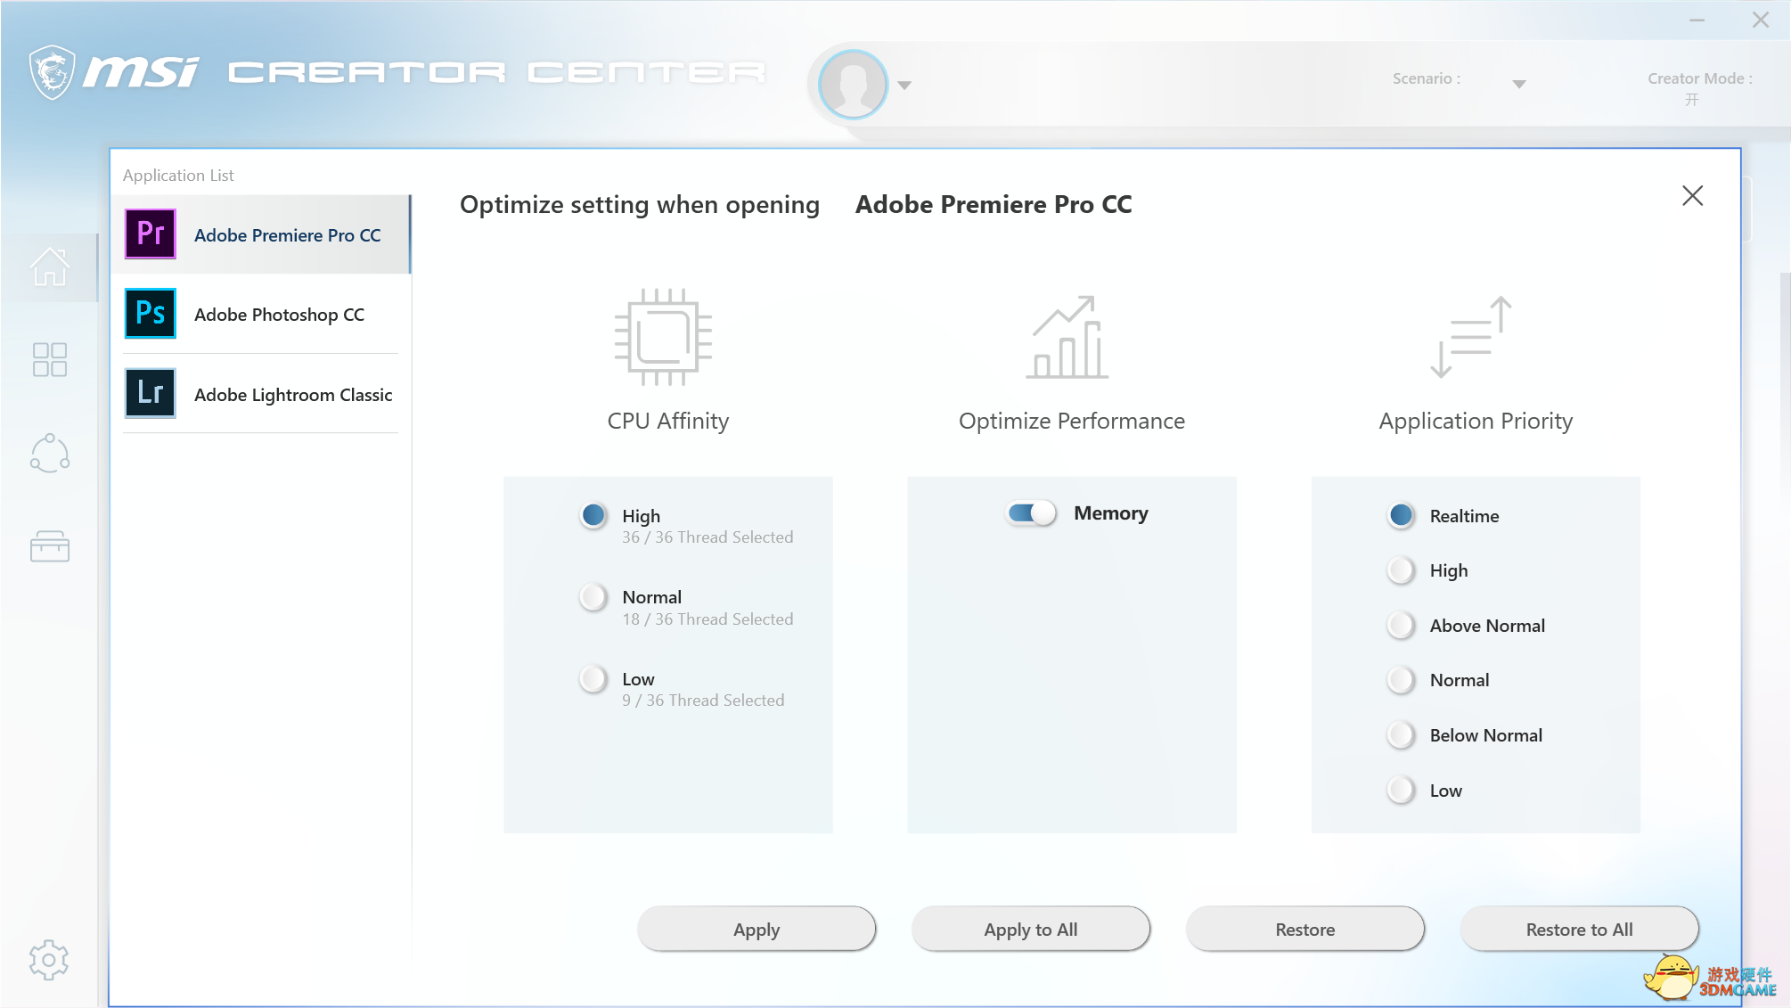
Task: Click the circular sync sidebar icon
Action: click(50, 454)
